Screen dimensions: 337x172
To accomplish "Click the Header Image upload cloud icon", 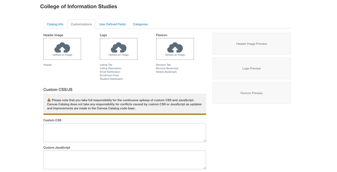I will [62, 47].
